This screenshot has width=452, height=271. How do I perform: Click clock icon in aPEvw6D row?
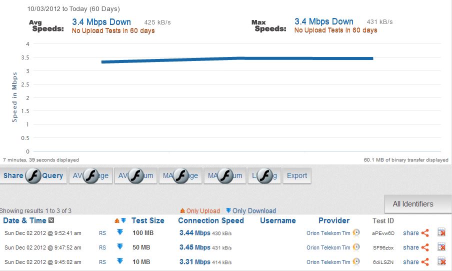click(x=356, y=232)
